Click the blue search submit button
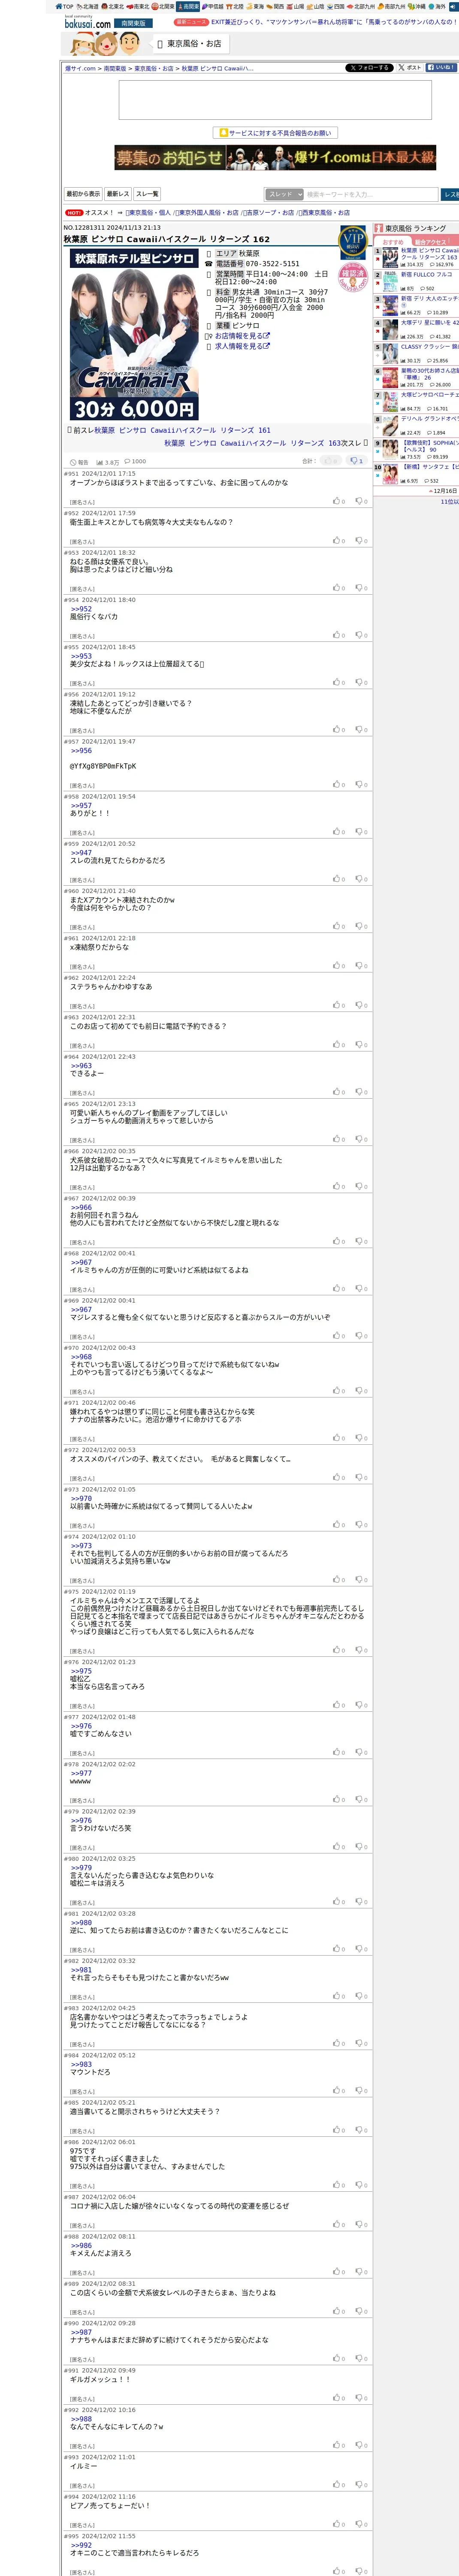The width and height of the screenshot is (459, 2576). pos(450,194)
